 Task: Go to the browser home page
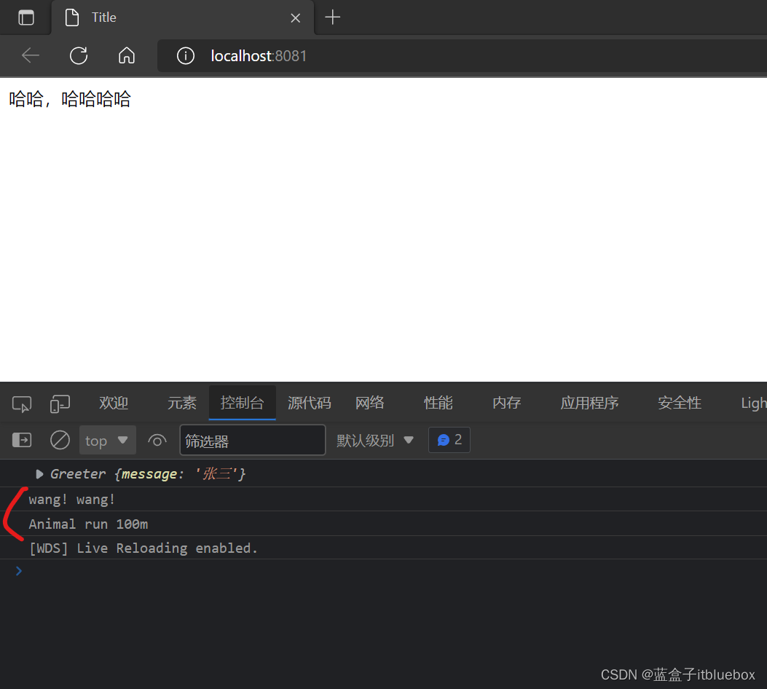click(127, 56)
